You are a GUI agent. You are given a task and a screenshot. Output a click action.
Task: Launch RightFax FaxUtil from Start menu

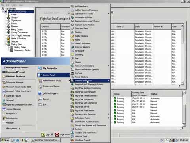tap(13, 96)
